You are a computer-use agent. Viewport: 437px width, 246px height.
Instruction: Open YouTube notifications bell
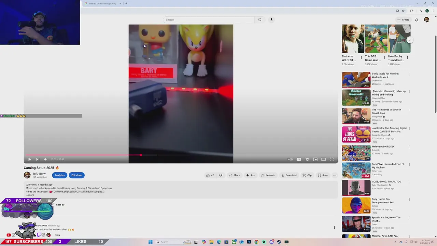click(x=417, y=20)
